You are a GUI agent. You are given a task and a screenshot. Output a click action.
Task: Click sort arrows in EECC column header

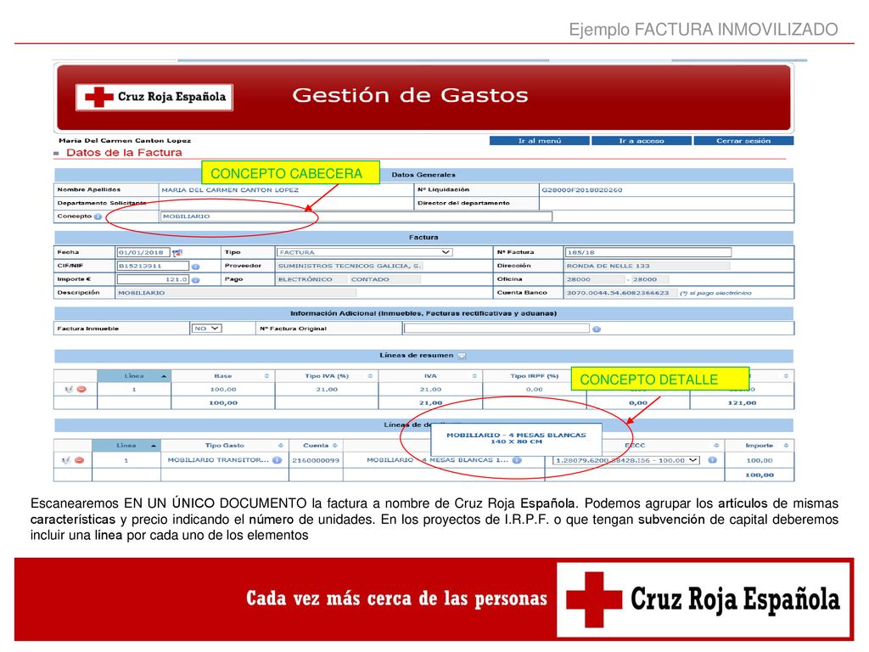click(x=716, y=446)
